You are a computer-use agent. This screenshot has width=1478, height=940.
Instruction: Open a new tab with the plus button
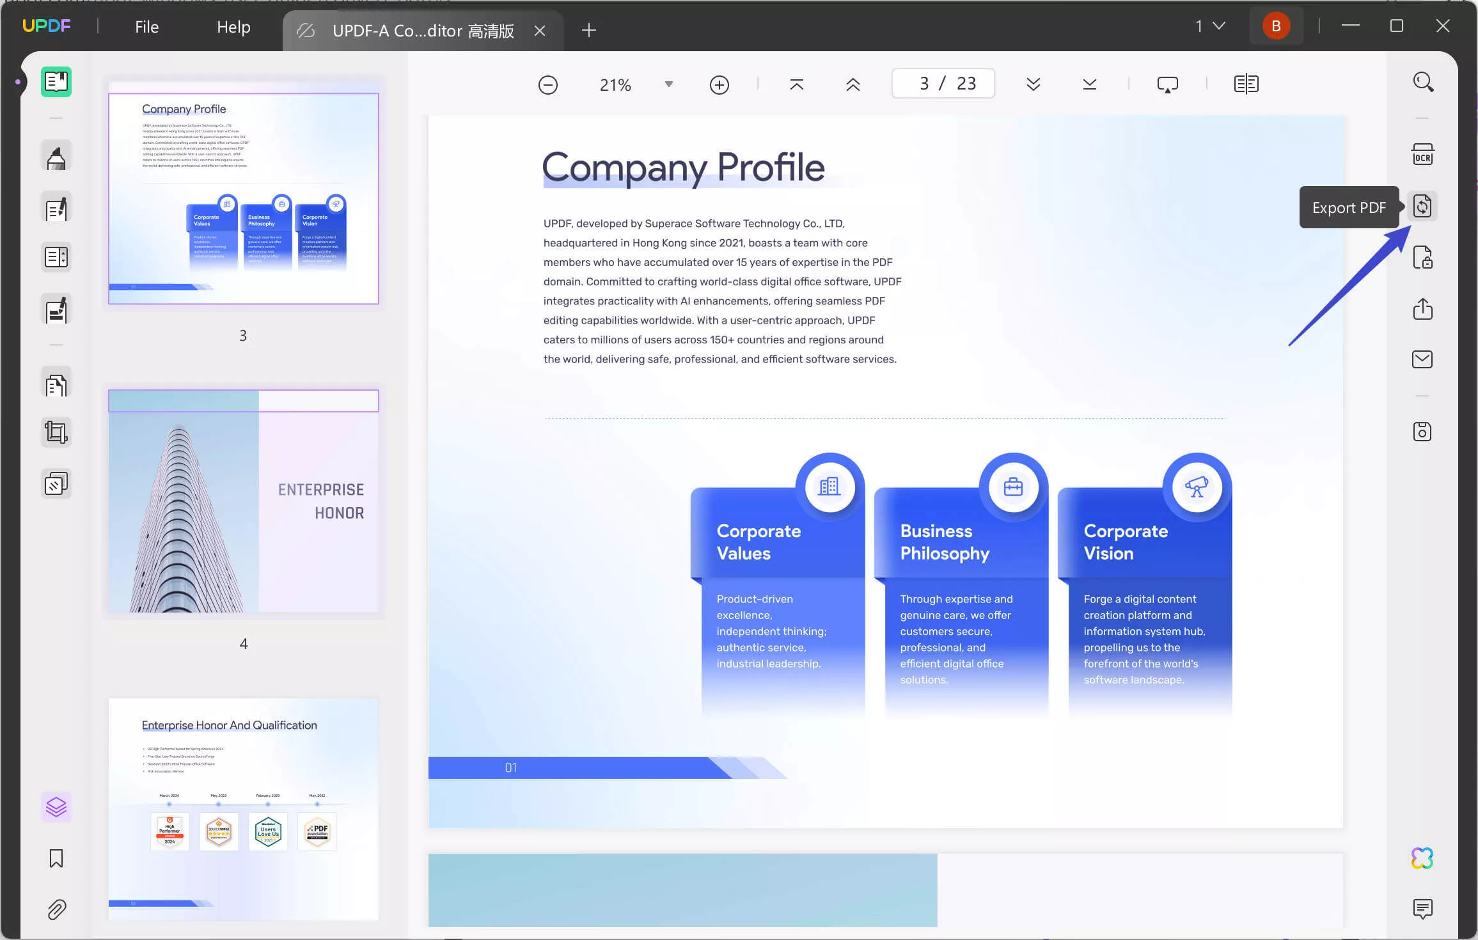588,30
